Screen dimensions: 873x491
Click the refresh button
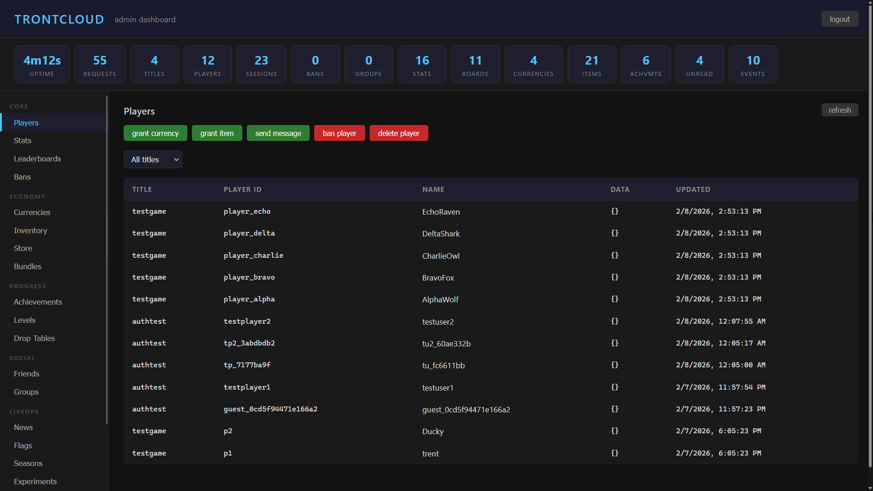[839, 110]
